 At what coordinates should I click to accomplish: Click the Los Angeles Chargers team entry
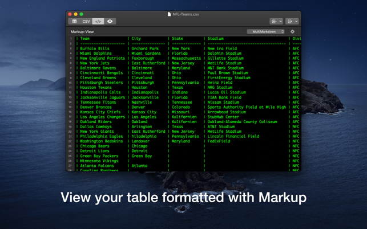point(103,117)
